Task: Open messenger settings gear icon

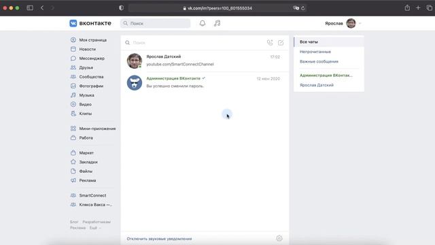Action: pos(279,238)
